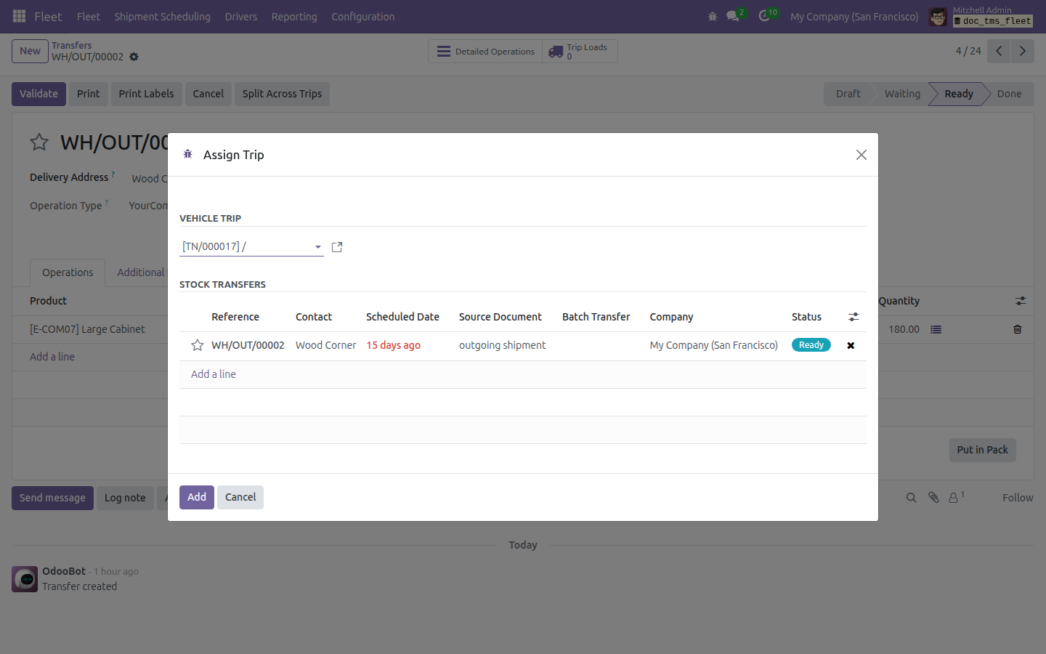
Task: Click OdooBot avatar in chatter
Action: (25, 579)
